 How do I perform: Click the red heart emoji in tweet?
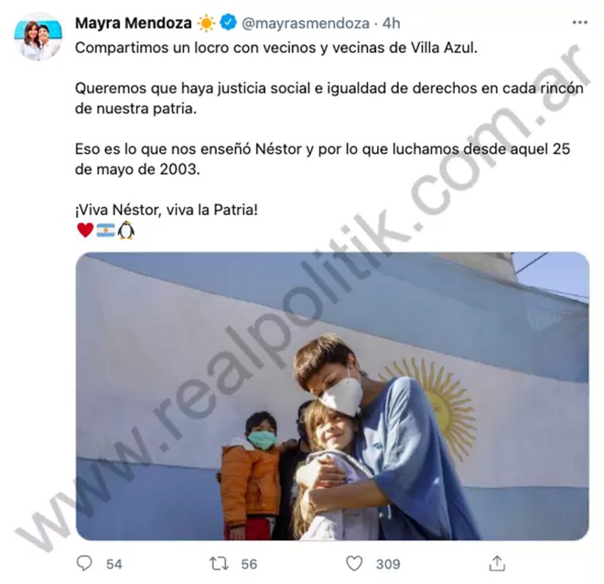coord(85,230)
